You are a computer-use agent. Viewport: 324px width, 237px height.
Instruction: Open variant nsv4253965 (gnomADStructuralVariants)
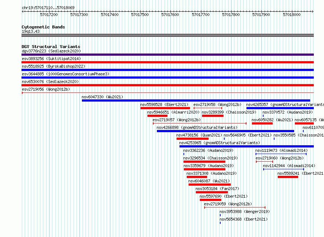pyautogui.click(x=220, y=143)
